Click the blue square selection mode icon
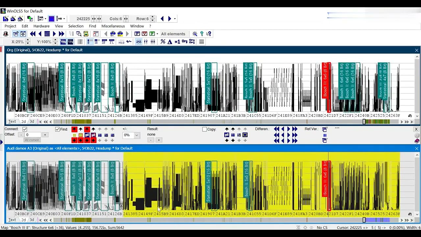The image size is (421, 237). [x=52, y=19]
